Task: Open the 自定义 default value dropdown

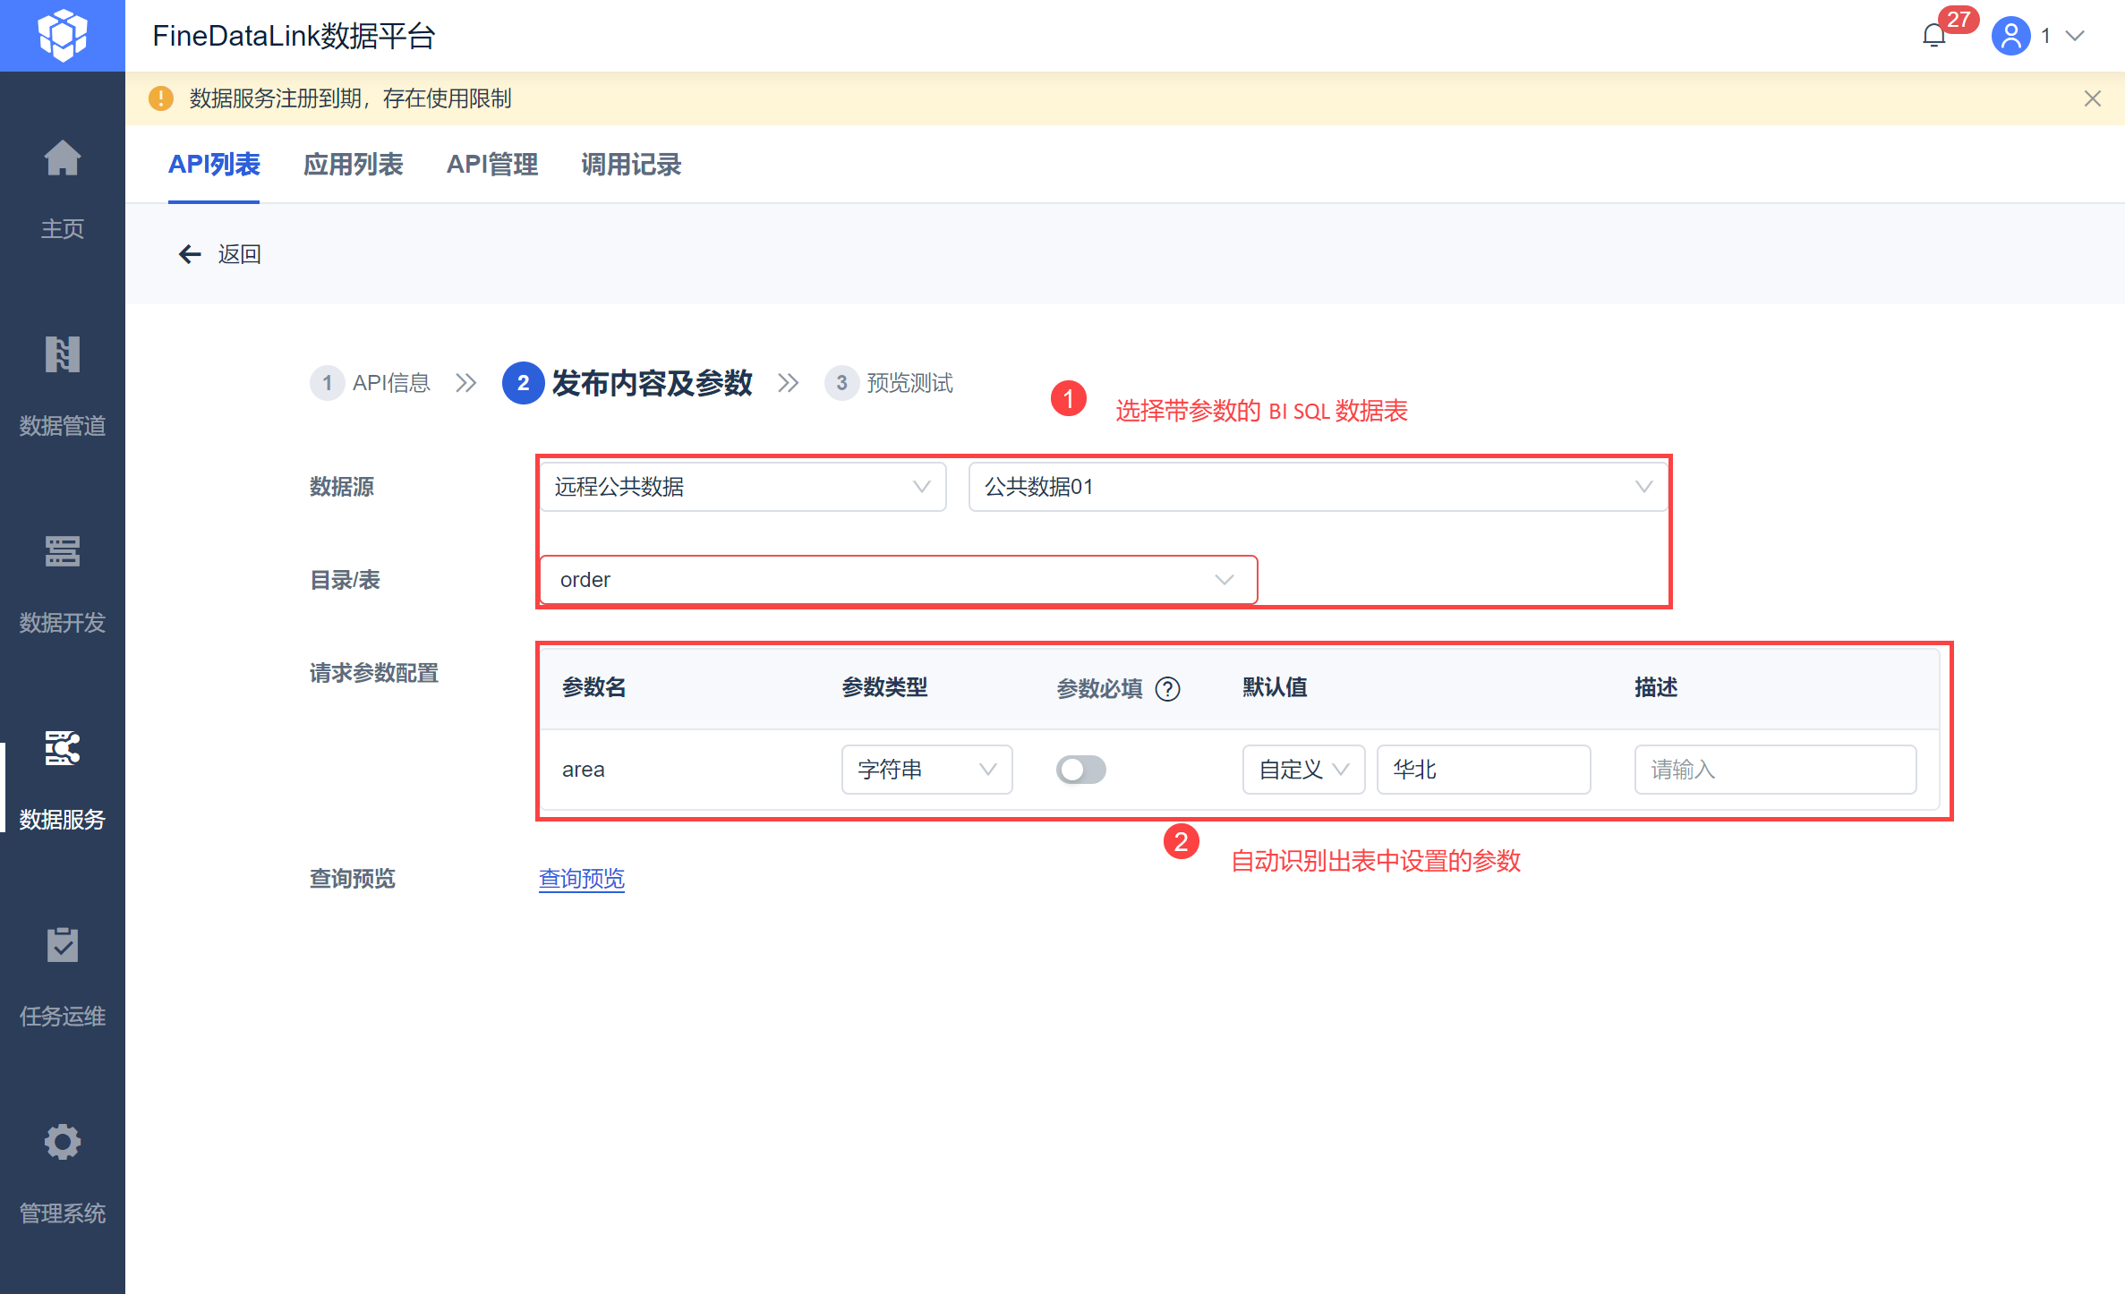Action: (x=1303, y=770)
